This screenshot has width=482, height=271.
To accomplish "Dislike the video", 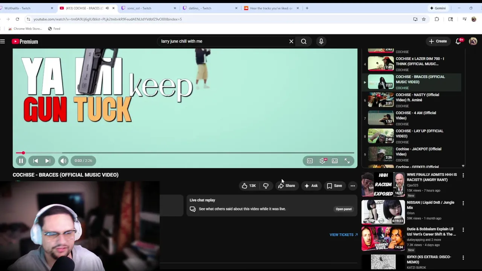I will 266,186.
